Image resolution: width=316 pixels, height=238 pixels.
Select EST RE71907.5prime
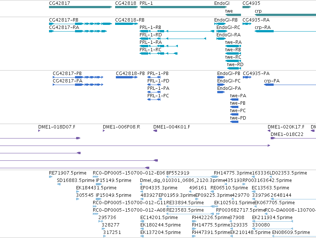pos(51,177)
